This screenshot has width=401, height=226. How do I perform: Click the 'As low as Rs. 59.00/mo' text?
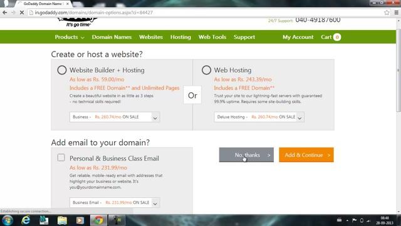pyautogui.click(x=97, y=80)
